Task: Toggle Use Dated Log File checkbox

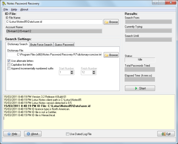Action: pyautogui.click(x=68, y=134)
